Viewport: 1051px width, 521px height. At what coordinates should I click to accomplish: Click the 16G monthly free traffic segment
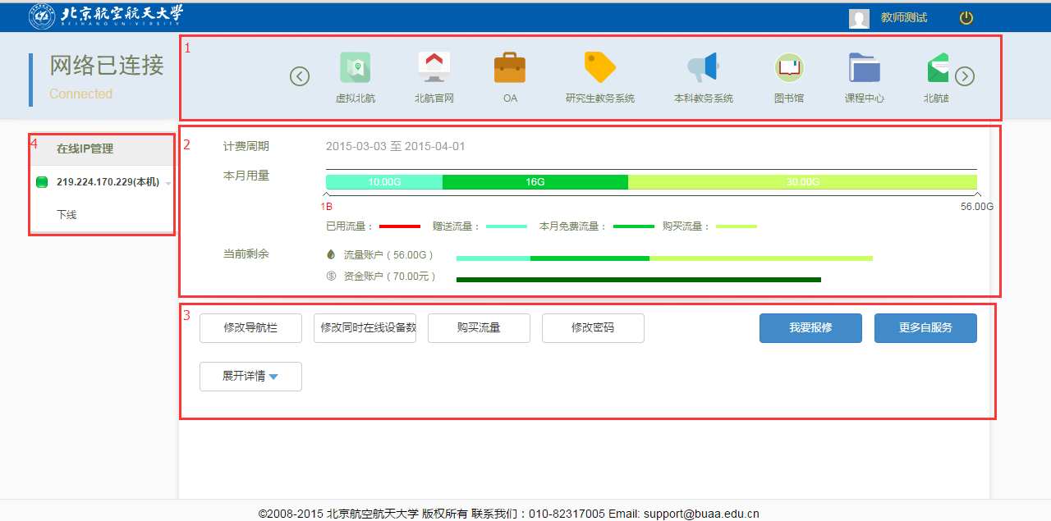[535, 182]
